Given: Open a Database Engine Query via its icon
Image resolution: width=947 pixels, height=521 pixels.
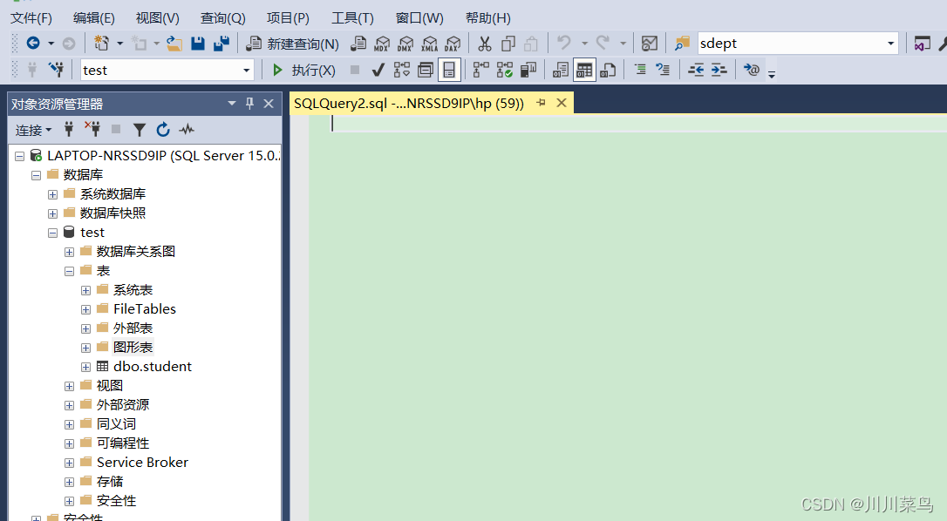Looking at the screenshot, I should (x=358, y=44).
